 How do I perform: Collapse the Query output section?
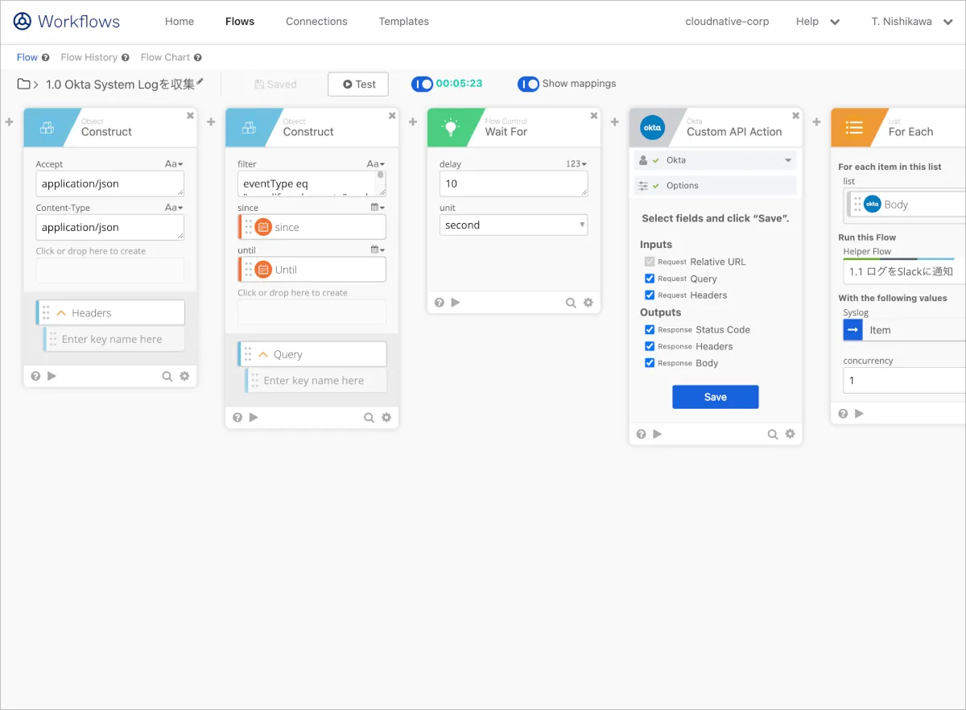[262, 355]
